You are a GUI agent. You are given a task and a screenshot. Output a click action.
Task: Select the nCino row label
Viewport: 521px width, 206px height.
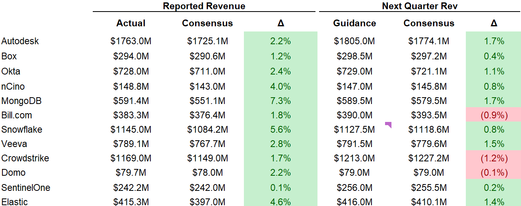point(13,86)
